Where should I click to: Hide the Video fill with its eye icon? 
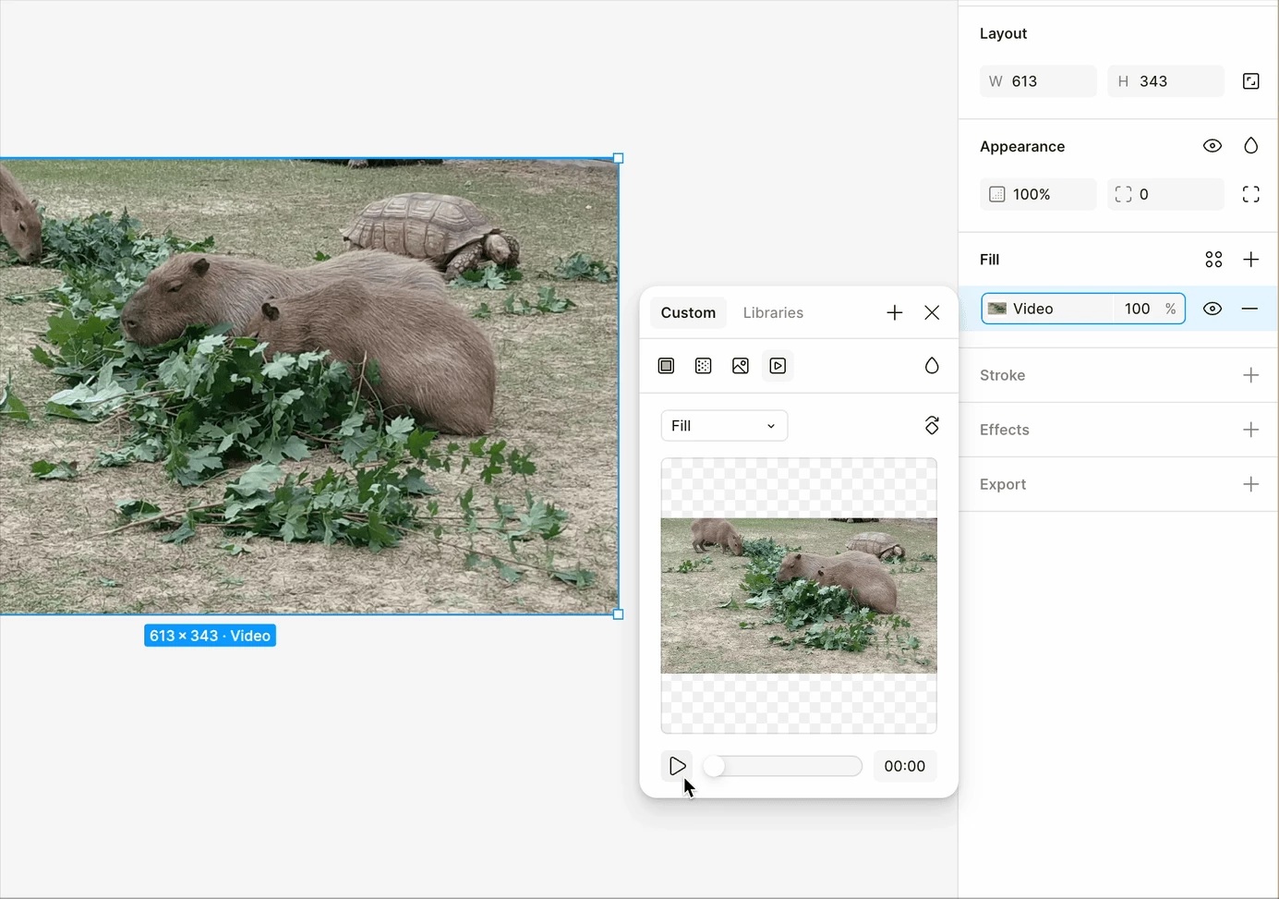tap(1213, 309)
